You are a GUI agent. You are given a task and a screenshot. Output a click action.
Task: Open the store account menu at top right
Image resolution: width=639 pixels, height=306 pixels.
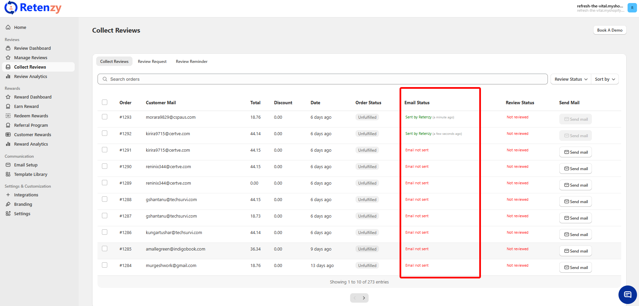632,8
